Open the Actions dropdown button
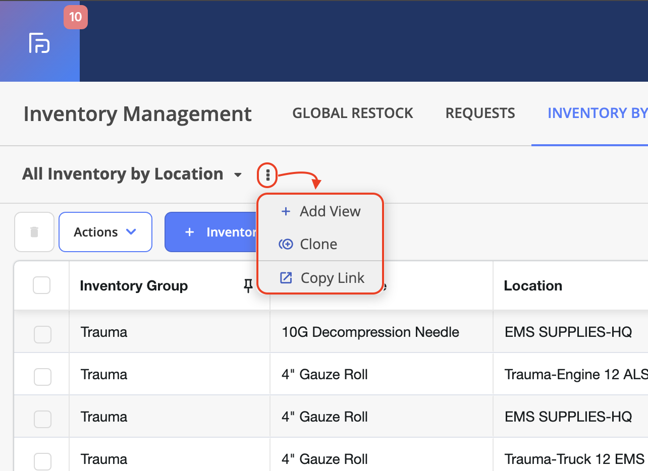The width and height of the screenshot is (648, 471). [x=105, y=232]
